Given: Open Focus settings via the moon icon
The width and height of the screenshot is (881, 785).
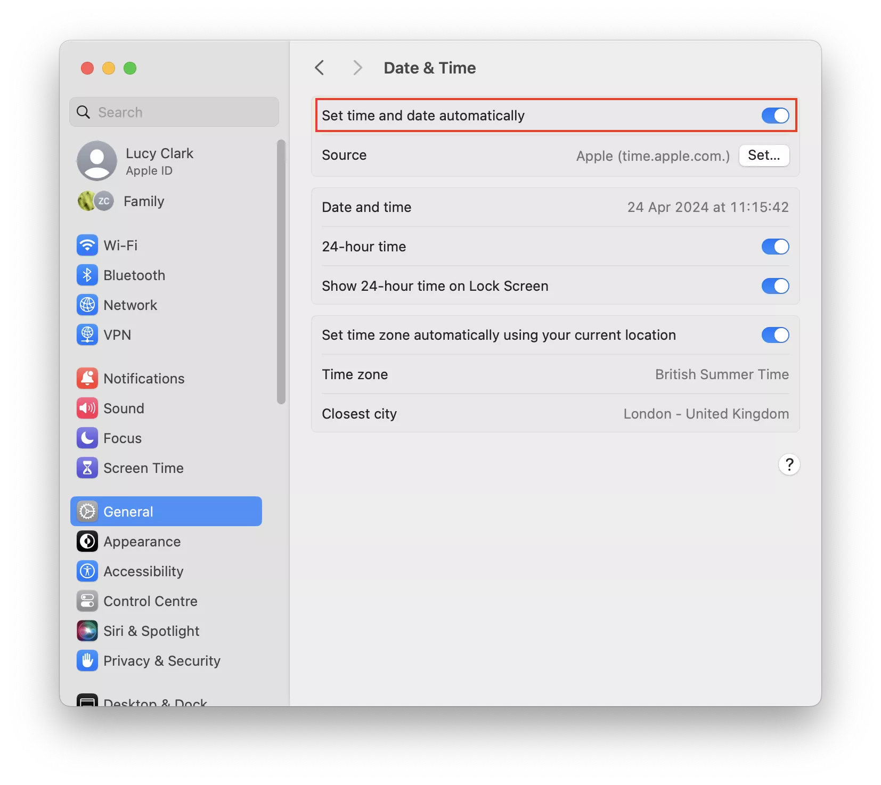Looking at the screenshot, I should (x=87, y=438).
